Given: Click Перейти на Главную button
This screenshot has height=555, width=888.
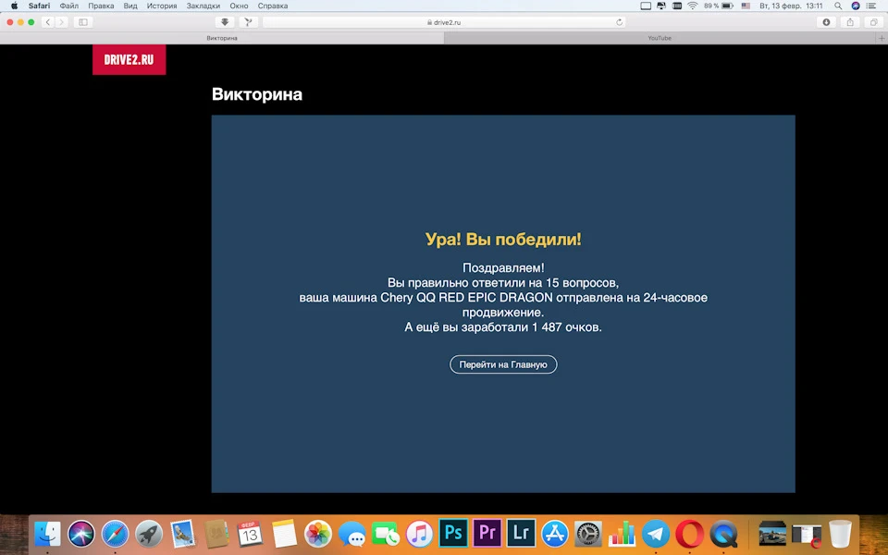Looking at the screenshot, I should pos(503,364).
